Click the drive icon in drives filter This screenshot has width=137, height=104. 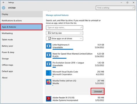(x=49, y=38)
